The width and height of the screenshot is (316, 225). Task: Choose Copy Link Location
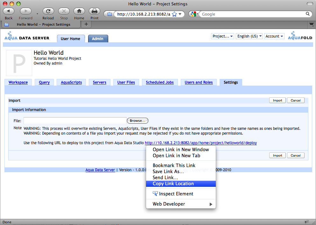click(x=181, y=184)
